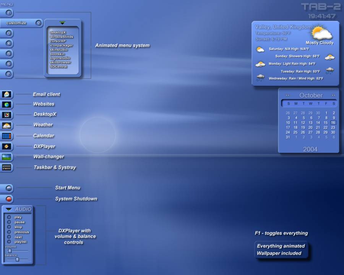Collapse the AUDIO panel arrow
Image resolution: width=344 pixels, height=275 pixels.
9,209
